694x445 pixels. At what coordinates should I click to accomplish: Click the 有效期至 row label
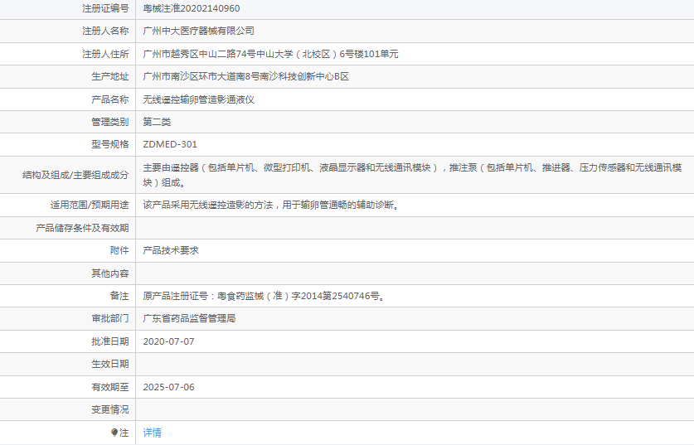110,387
